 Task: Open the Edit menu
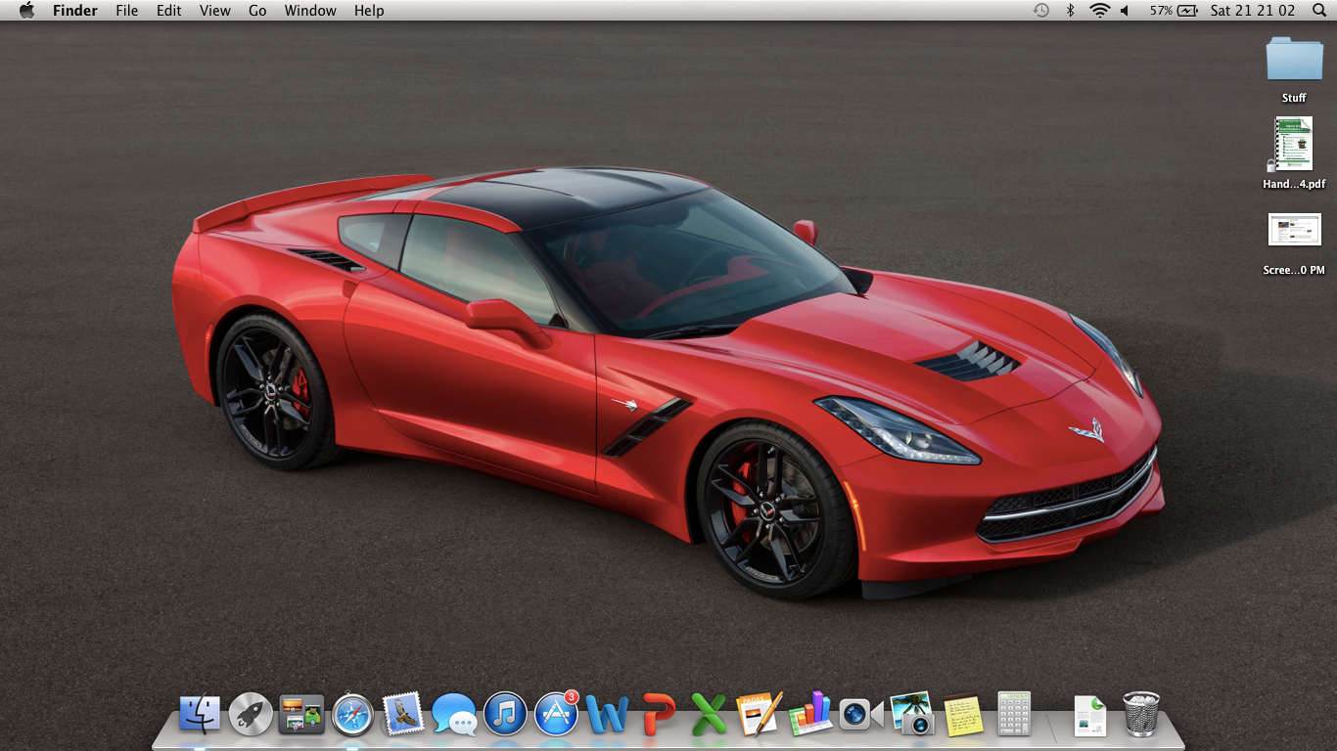[169, 11]
